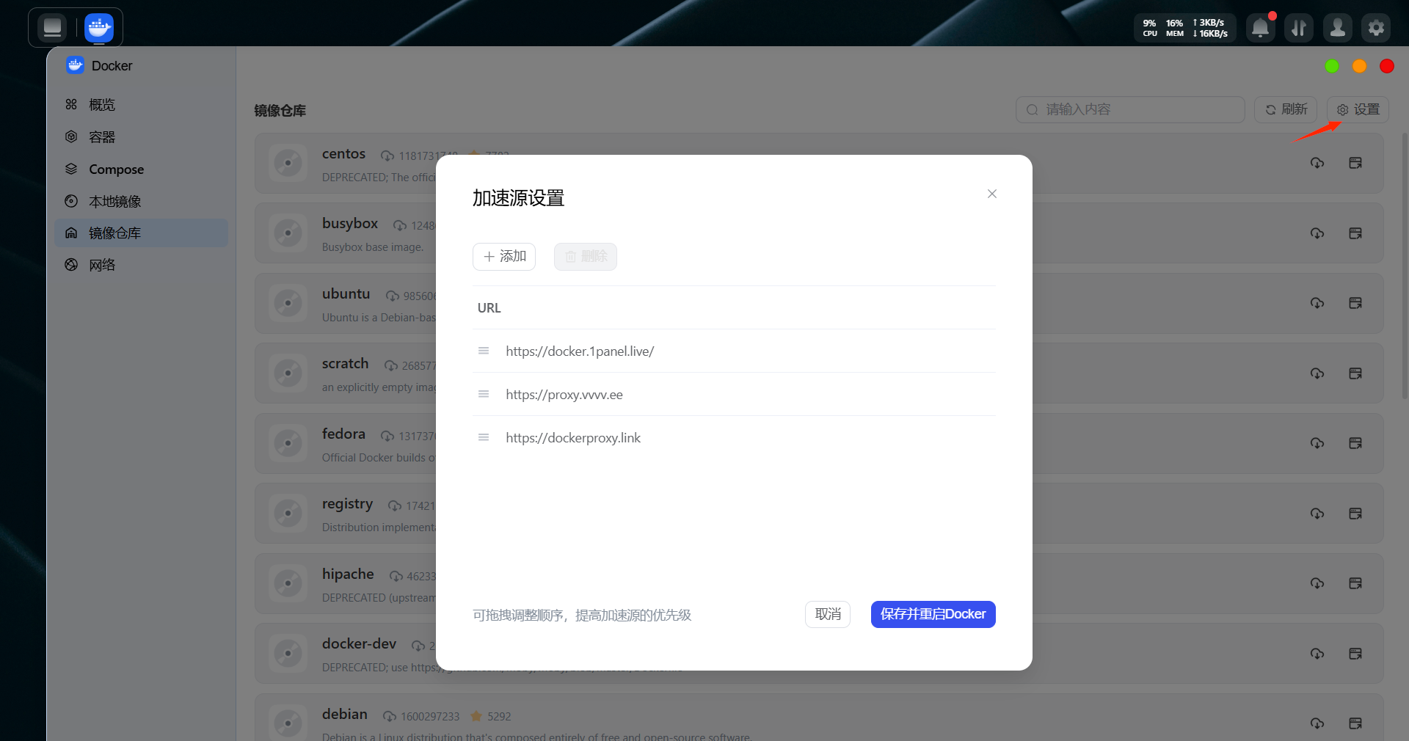
Task: Click the scratch image name
Action: point(345,364)
